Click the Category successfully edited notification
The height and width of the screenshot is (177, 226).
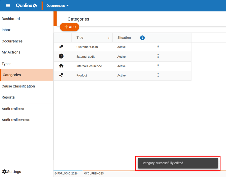coord(178,163)
